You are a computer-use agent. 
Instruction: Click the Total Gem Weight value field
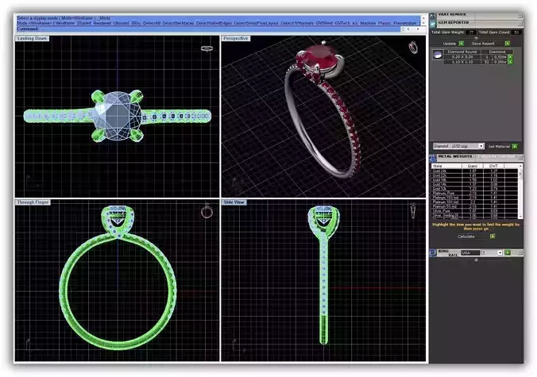471,33
